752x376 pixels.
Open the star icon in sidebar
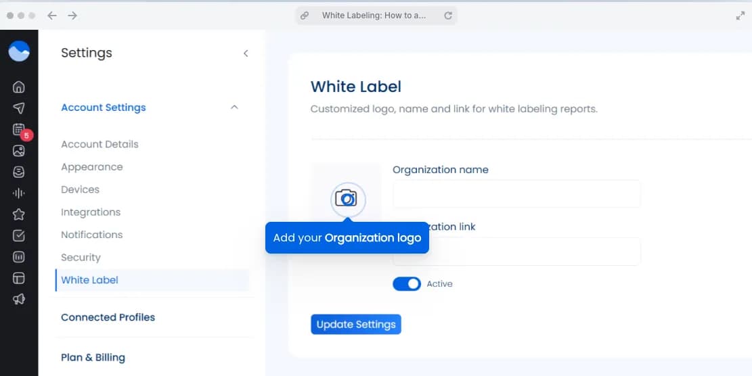19,214
